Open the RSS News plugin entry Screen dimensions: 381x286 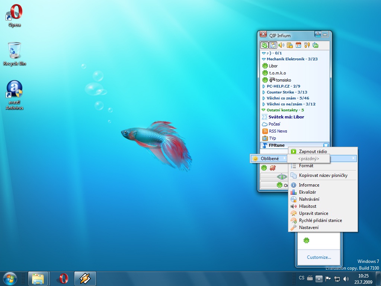click(x=278, y=131)
